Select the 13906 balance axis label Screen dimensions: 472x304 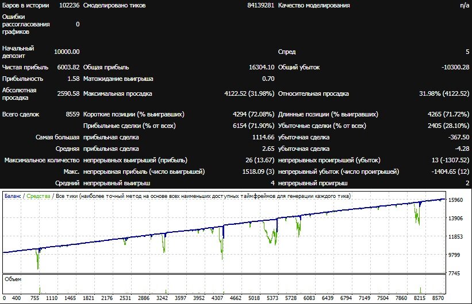tap(456, 219)
